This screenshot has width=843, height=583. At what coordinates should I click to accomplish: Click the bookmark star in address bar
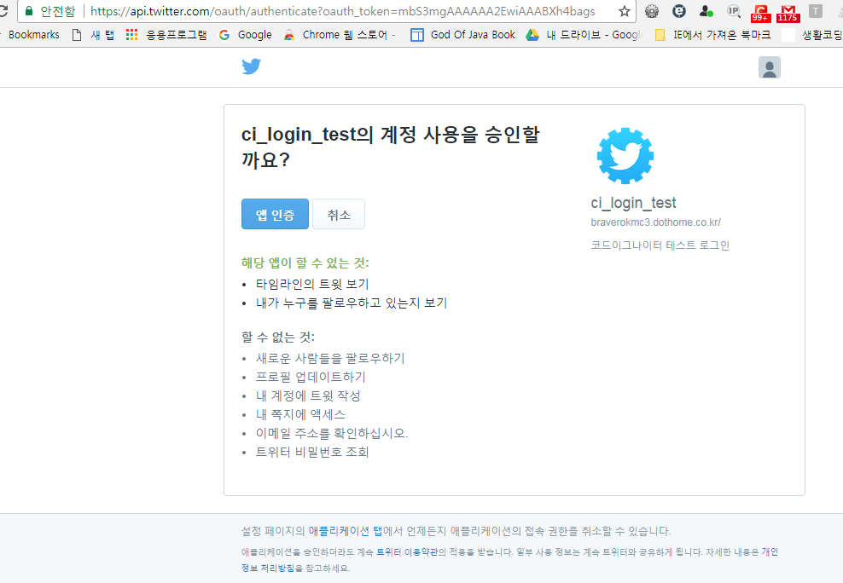tap(624, 11)
